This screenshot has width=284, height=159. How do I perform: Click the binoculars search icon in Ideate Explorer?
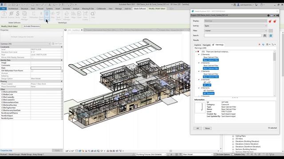point(265,36)
